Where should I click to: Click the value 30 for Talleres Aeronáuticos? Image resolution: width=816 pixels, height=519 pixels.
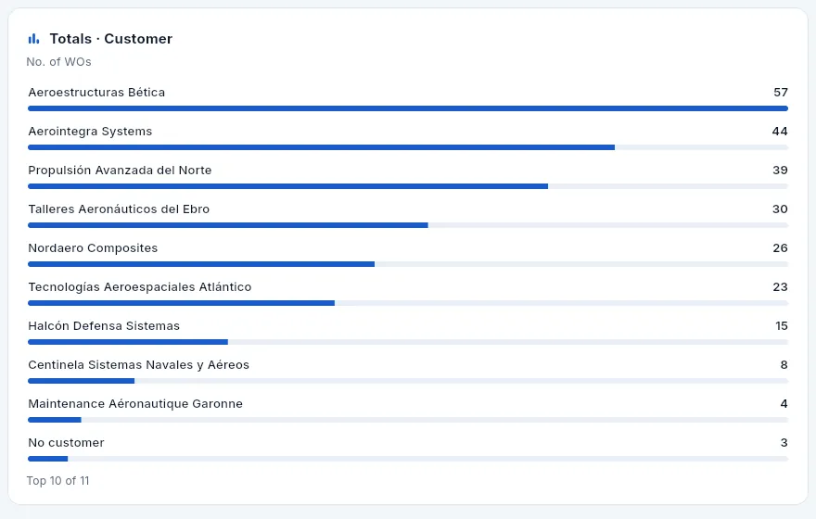point(780,209)
